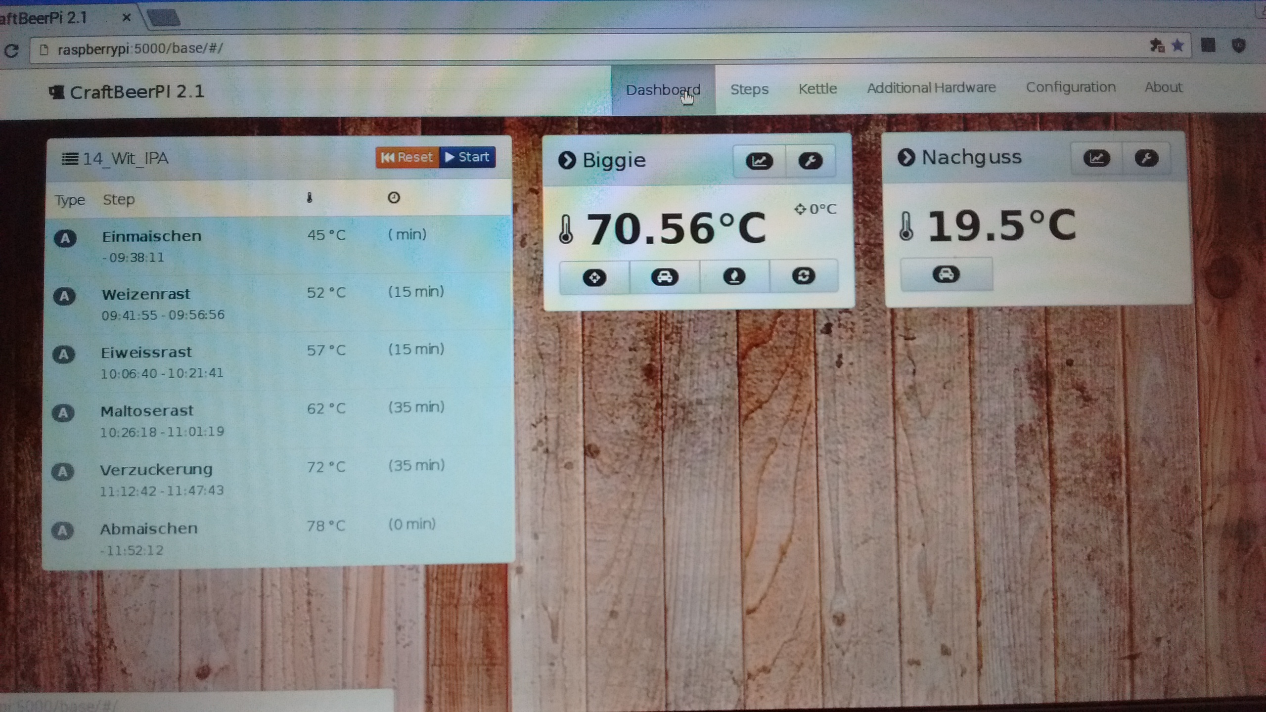1266x712 pixels.
Task: Open Biggie kettle temperature chart
Action: pos(759,161)
